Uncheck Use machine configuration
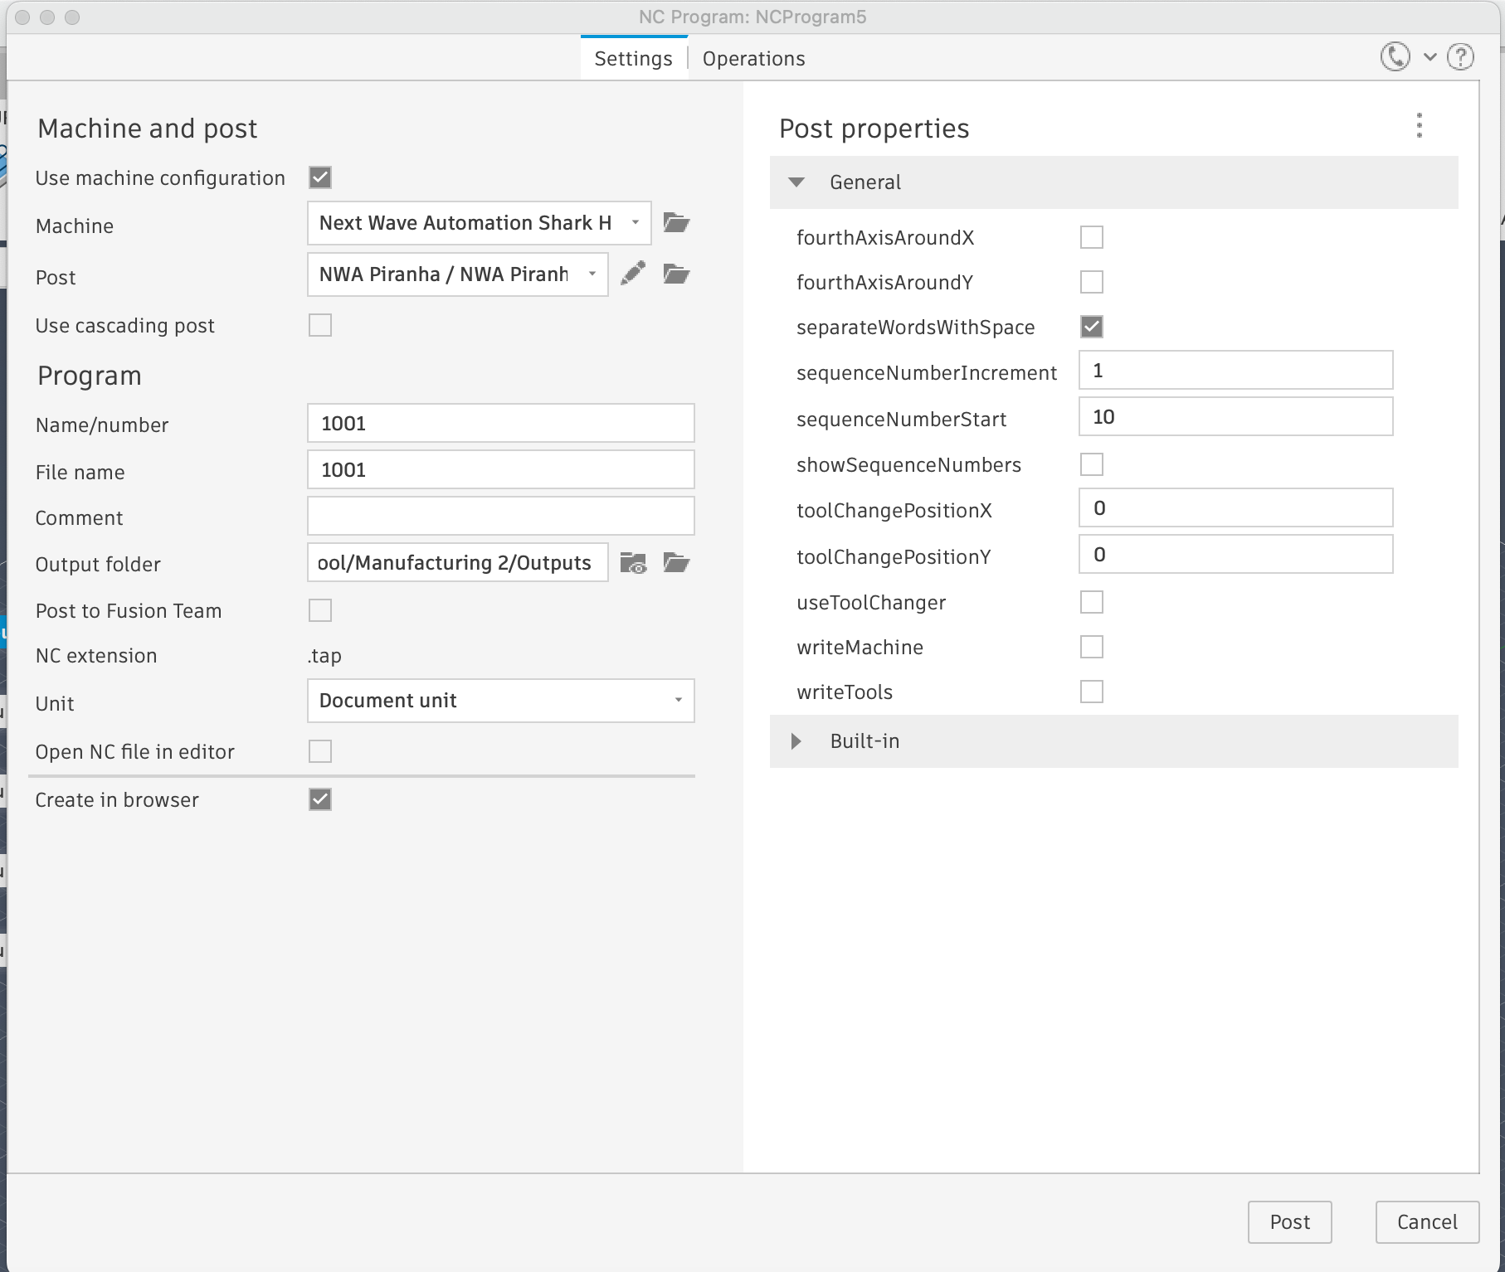1505x1272 pixels. (320, 177)
